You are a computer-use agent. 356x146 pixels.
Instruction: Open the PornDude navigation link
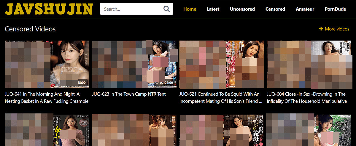(x=335, y=9)
